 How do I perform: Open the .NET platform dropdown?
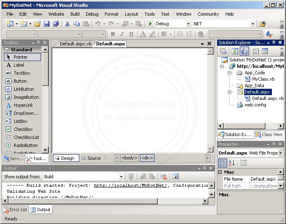point(253,24)
